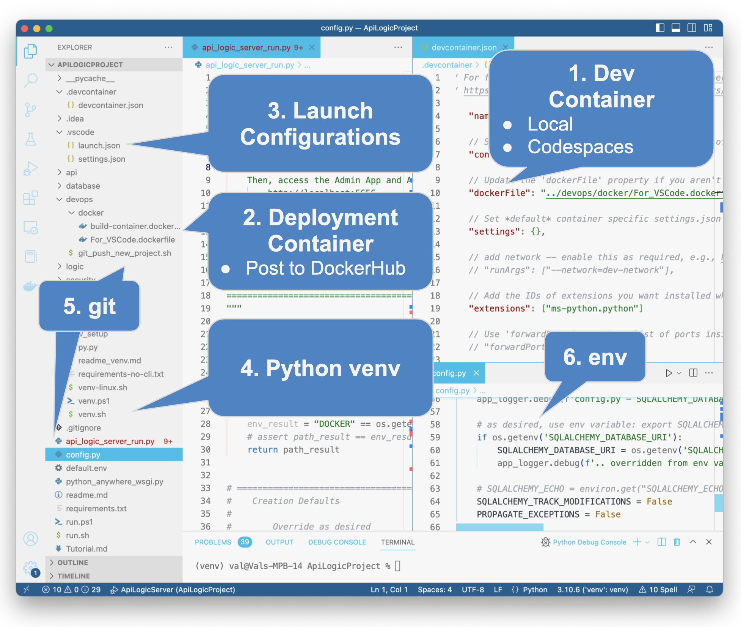Close the api_logic_server_run.py tab

[x=312, y=47]
